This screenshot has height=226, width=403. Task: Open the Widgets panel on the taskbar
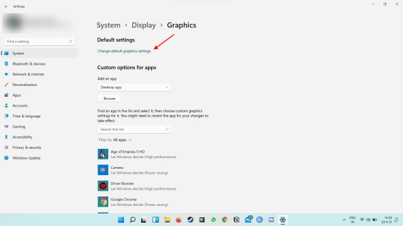pyautogui.click(x=156, y=220)
